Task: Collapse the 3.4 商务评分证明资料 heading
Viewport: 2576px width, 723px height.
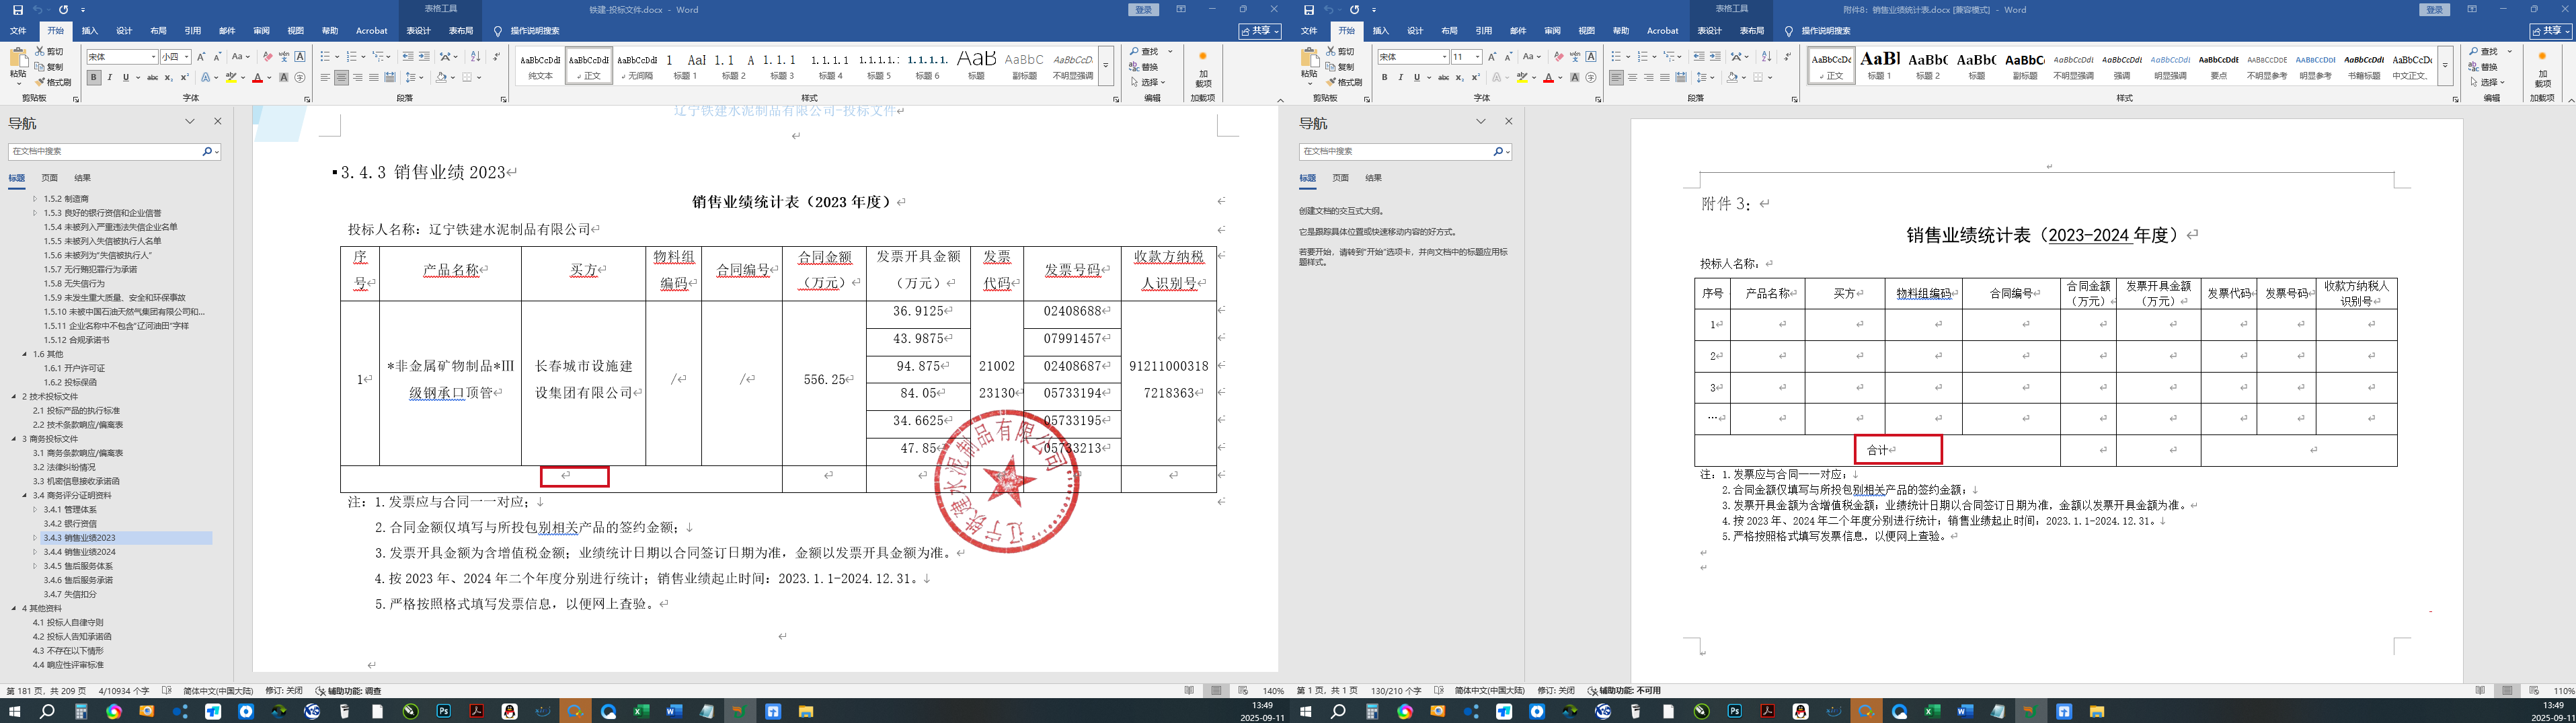Action: [x=25, y=495]
